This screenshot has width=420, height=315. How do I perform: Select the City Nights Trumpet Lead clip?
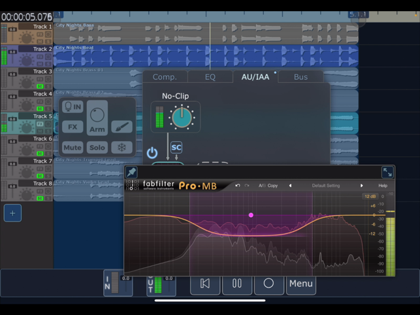[89, 168]
